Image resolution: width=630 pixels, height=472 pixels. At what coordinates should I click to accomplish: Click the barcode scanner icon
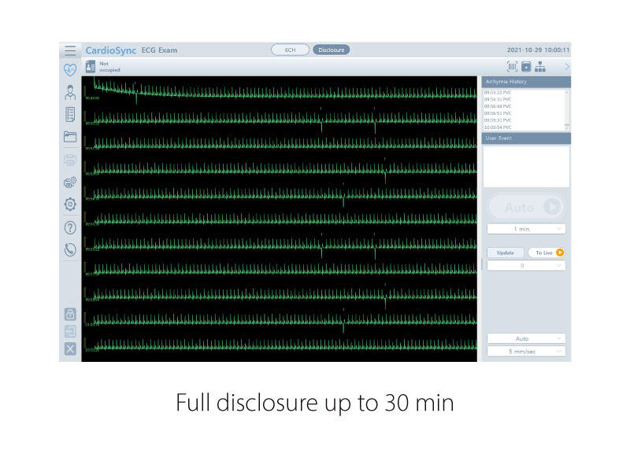point(513,67)
